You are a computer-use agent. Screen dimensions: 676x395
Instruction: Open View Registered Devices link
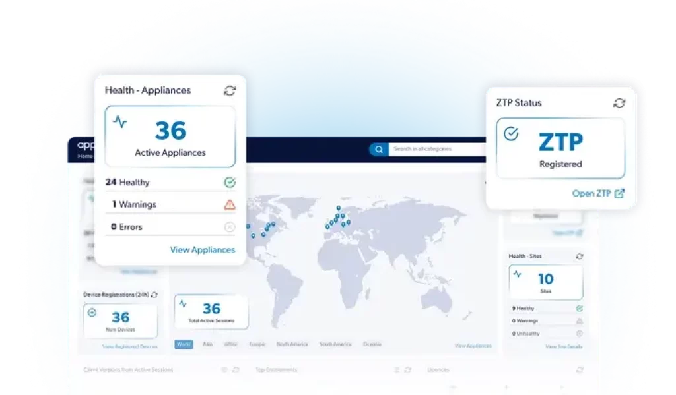pyautogui.click(x=130, y=346)
